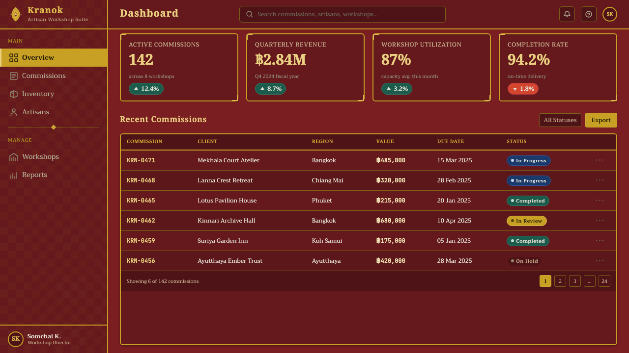629x353 pixels.
Task: Click the Somchai K. profile name
Action: click(x=44, y=336)
